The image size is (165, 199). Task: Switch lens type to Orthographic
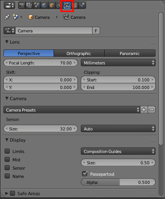(x=79, y=53)
